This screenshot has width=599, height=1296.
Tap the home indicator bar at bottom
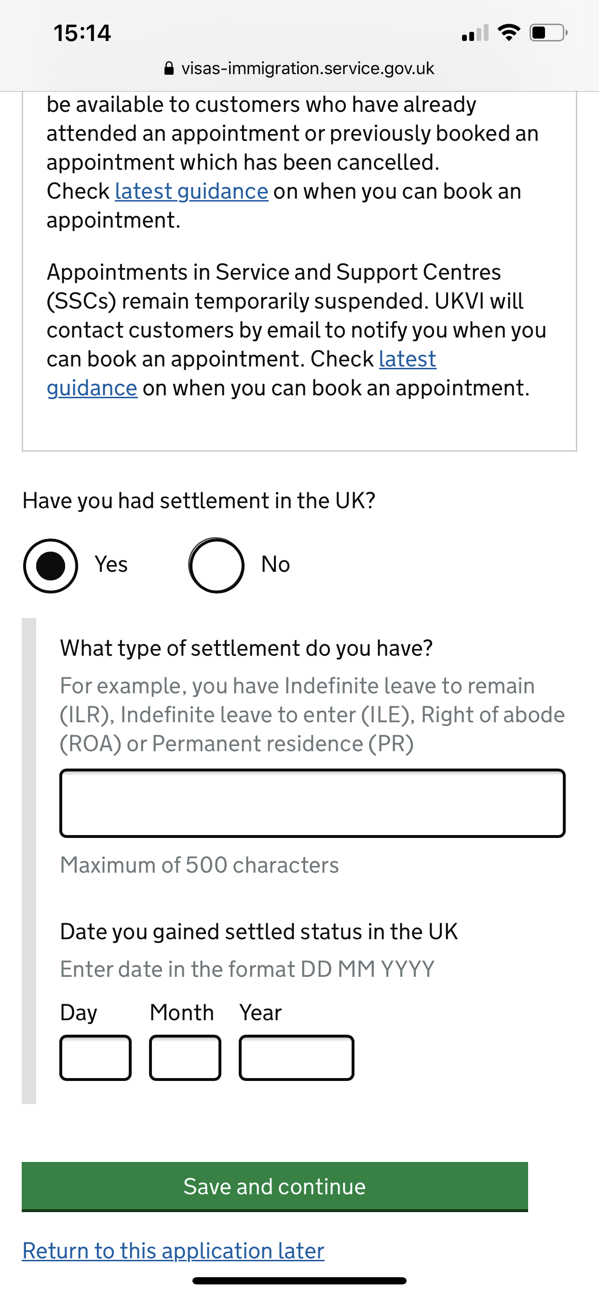[x=299, y=1281]
